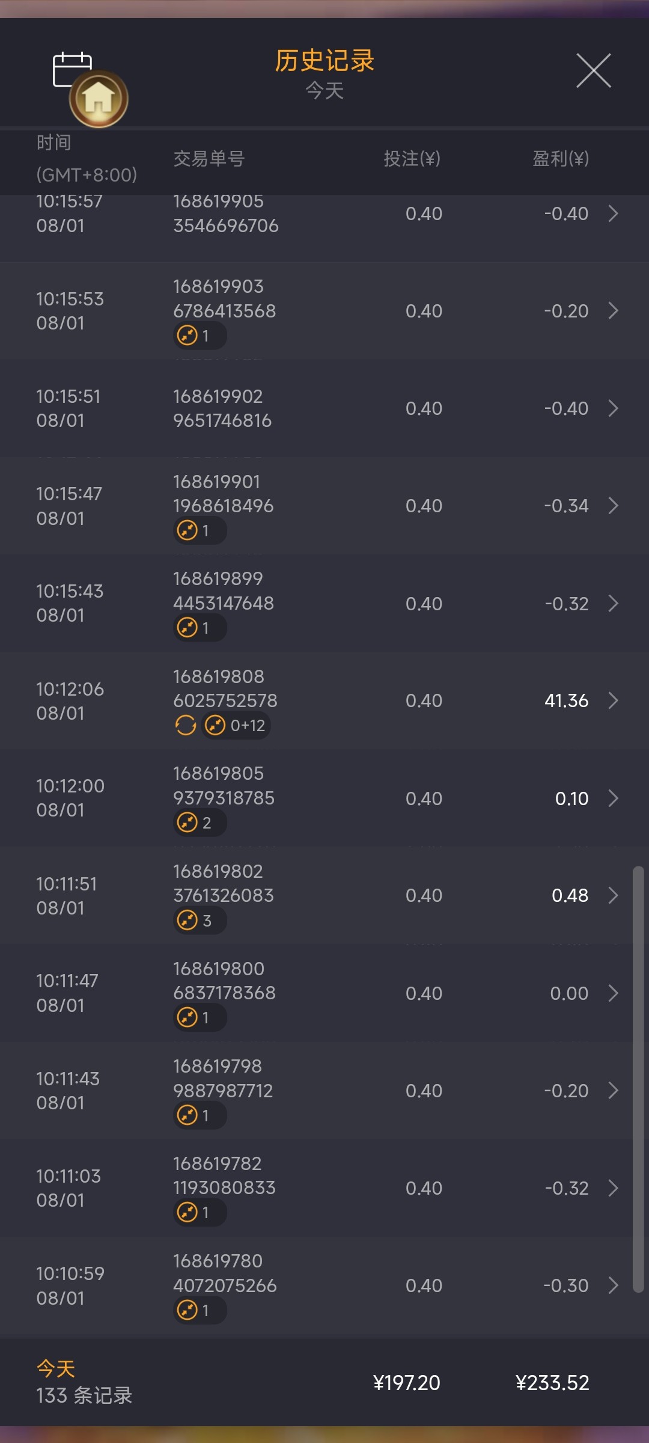The image size is (649, 1443).
Task: Open transaction 168619902 9651746816
Action: tap(222, 408)
